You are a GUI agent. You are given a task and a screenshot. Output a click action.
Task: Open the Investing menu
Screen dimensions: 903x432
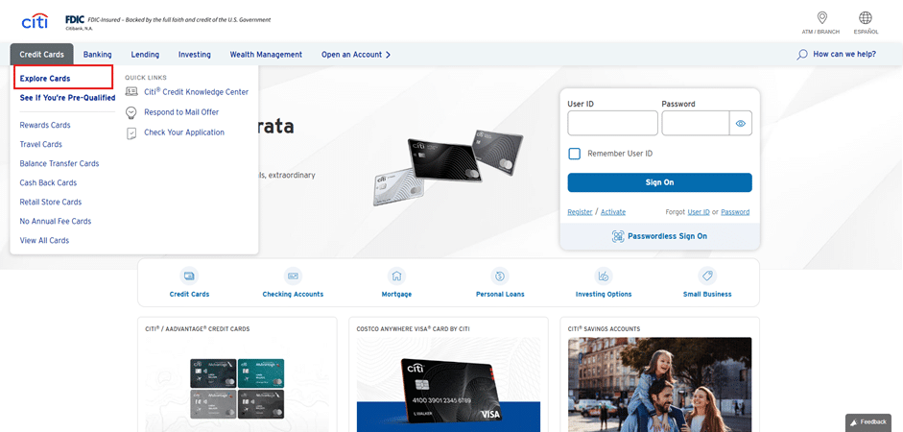coord(195,55)
